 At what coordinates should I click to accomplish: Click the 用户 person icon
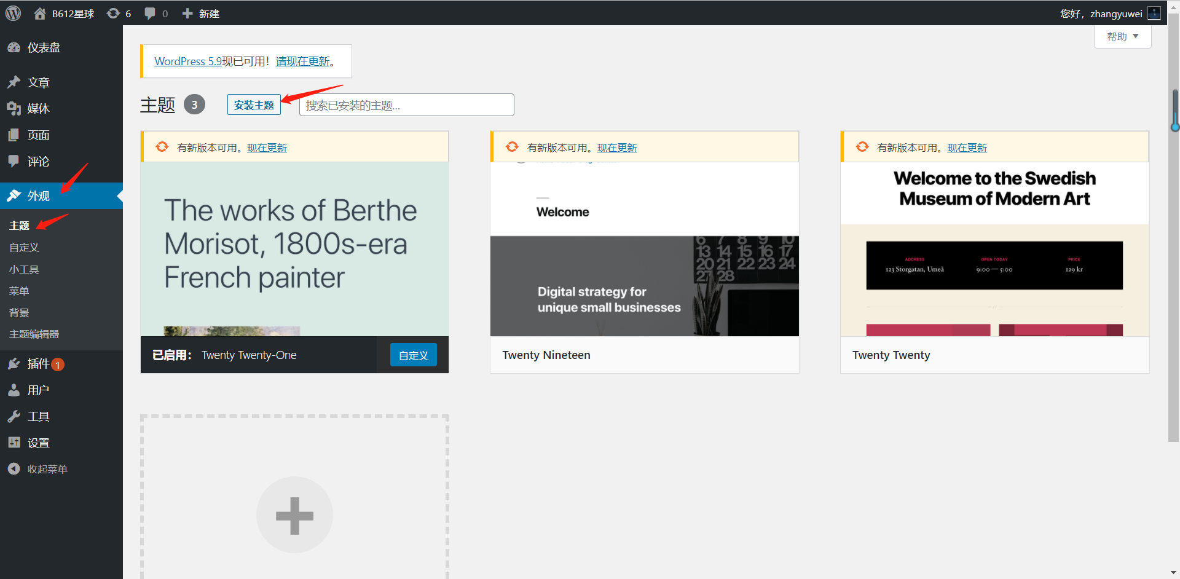pos(14,390)
